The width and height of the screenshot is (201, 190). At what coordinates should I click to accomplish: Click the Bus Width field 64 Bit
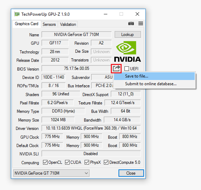point(126,111)
